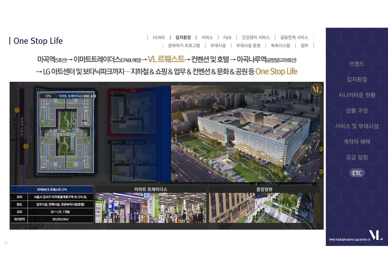The image size is (388, 274).
Task: Click the gold VL badge on aerial image
Action: (x=316, y=89)
